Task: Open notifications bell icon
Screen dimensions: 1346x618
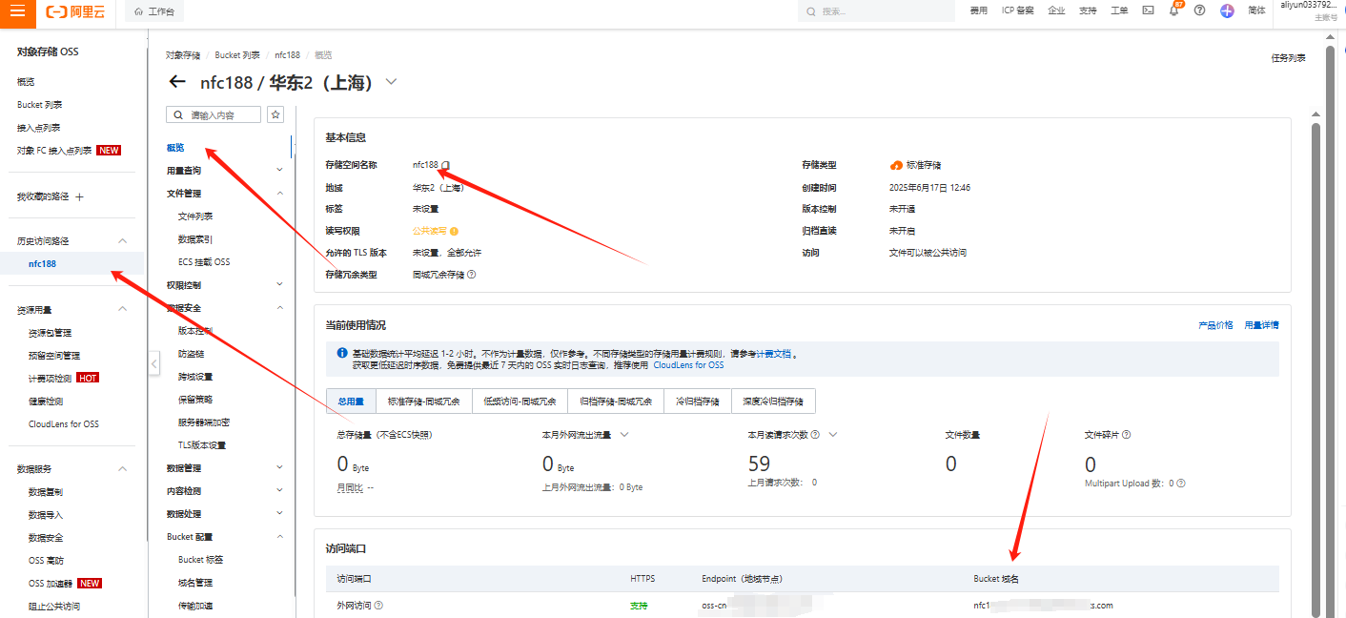Action: [x=1174, y=10]
